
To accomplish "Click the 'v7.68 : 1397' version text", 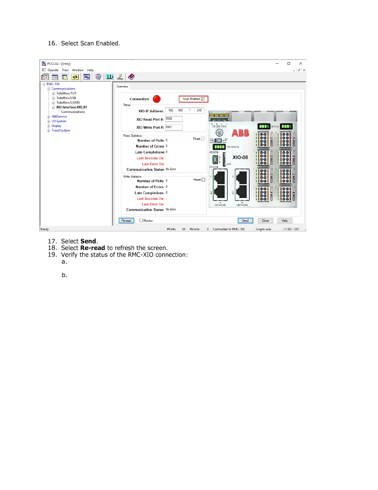I will (292, 229).
